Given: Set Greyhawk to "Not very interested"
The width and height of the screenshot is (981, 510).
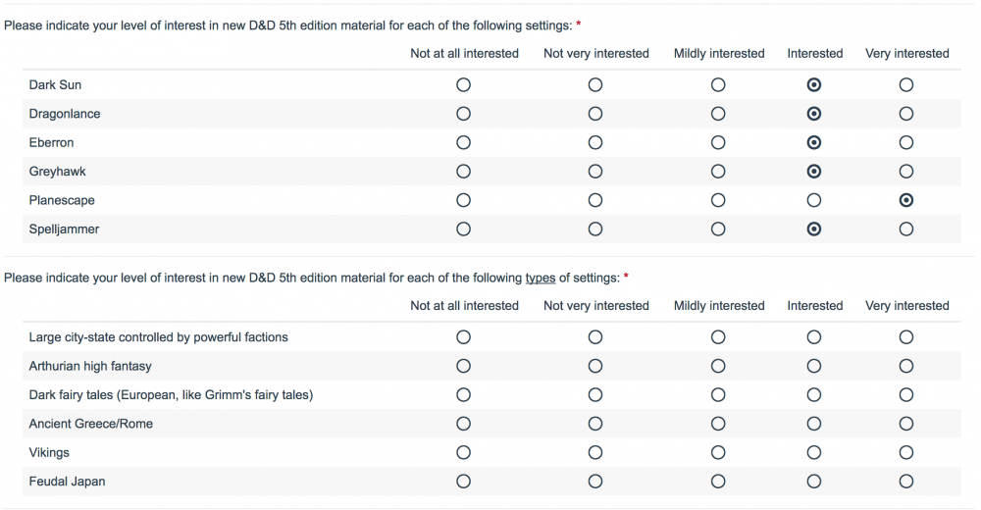Looking at the screenshot, I should (595, 172).
